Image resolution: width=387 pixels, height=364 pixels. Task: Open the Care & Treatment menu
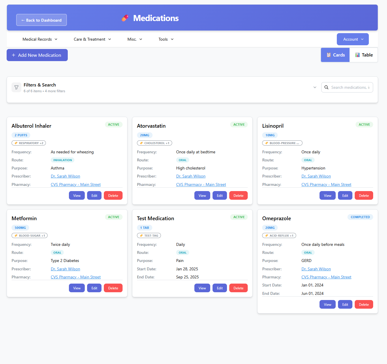(92, 39)
